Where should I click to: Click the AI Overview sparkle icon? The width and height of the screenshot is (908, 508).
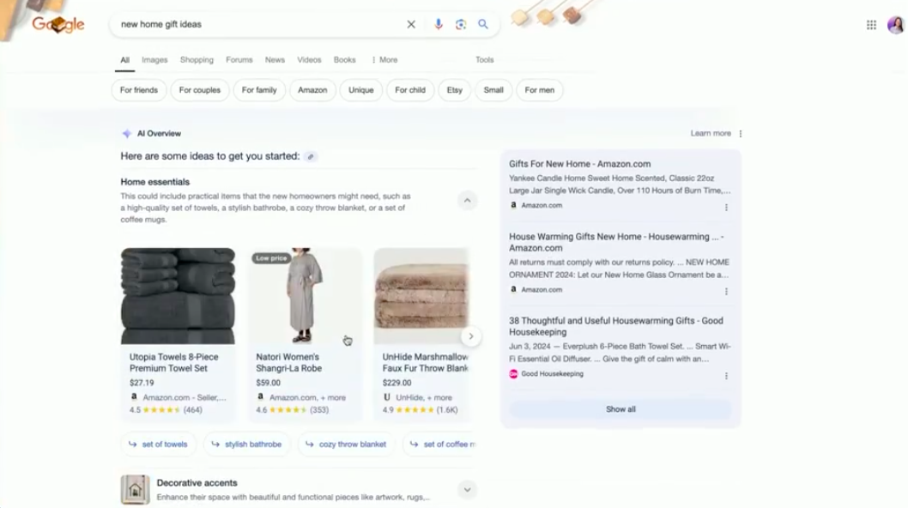tap(127, 134)
